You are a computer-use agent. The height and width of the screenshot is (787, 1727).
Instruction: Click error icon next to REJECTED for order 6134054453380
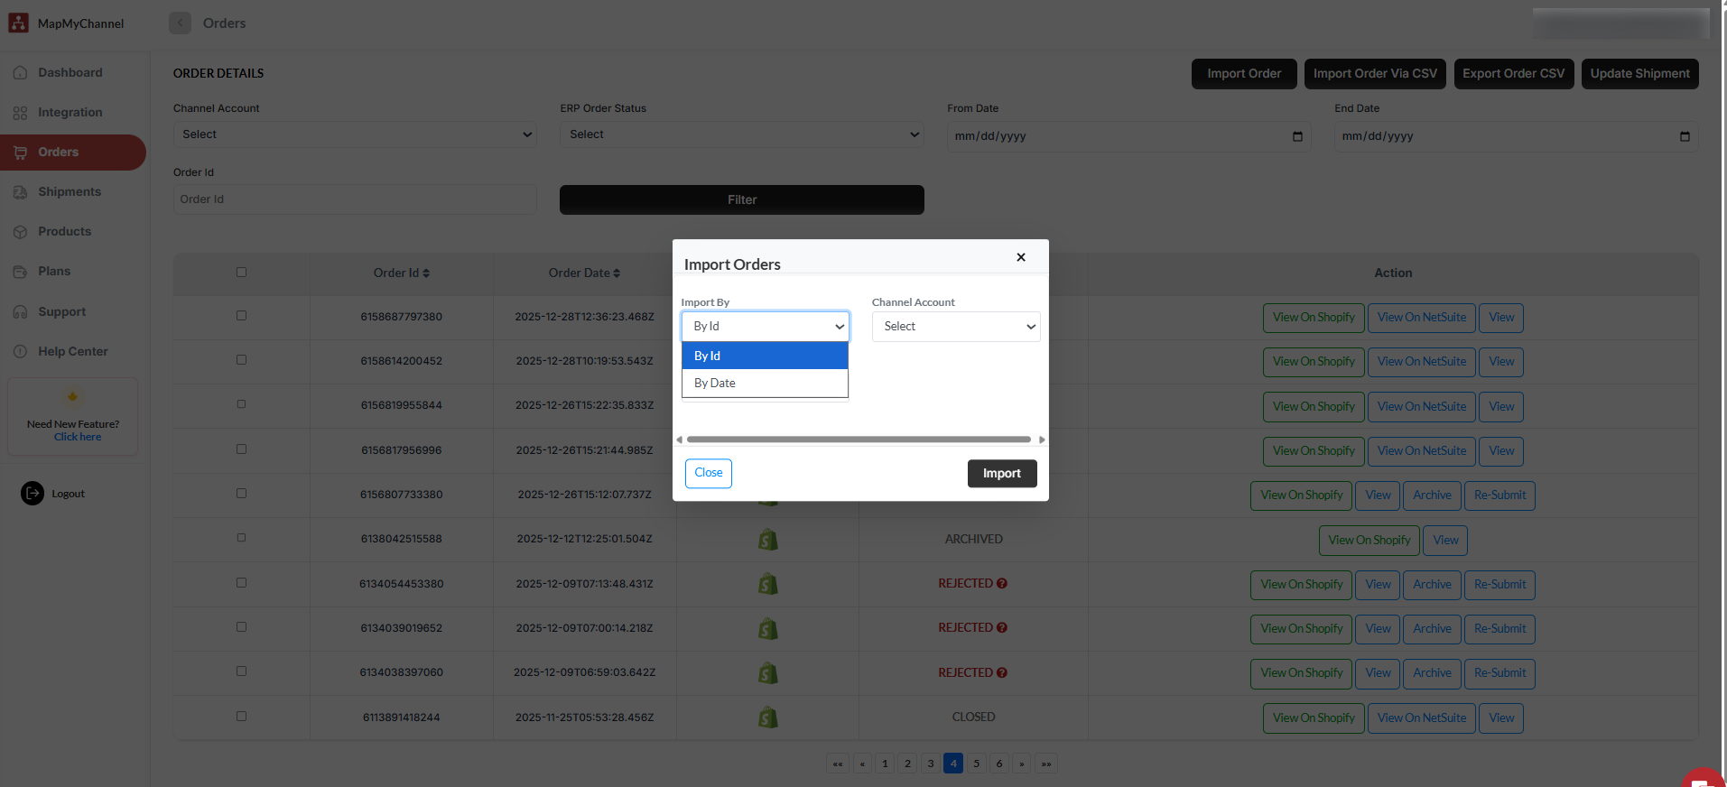[x=1002, y=584]
